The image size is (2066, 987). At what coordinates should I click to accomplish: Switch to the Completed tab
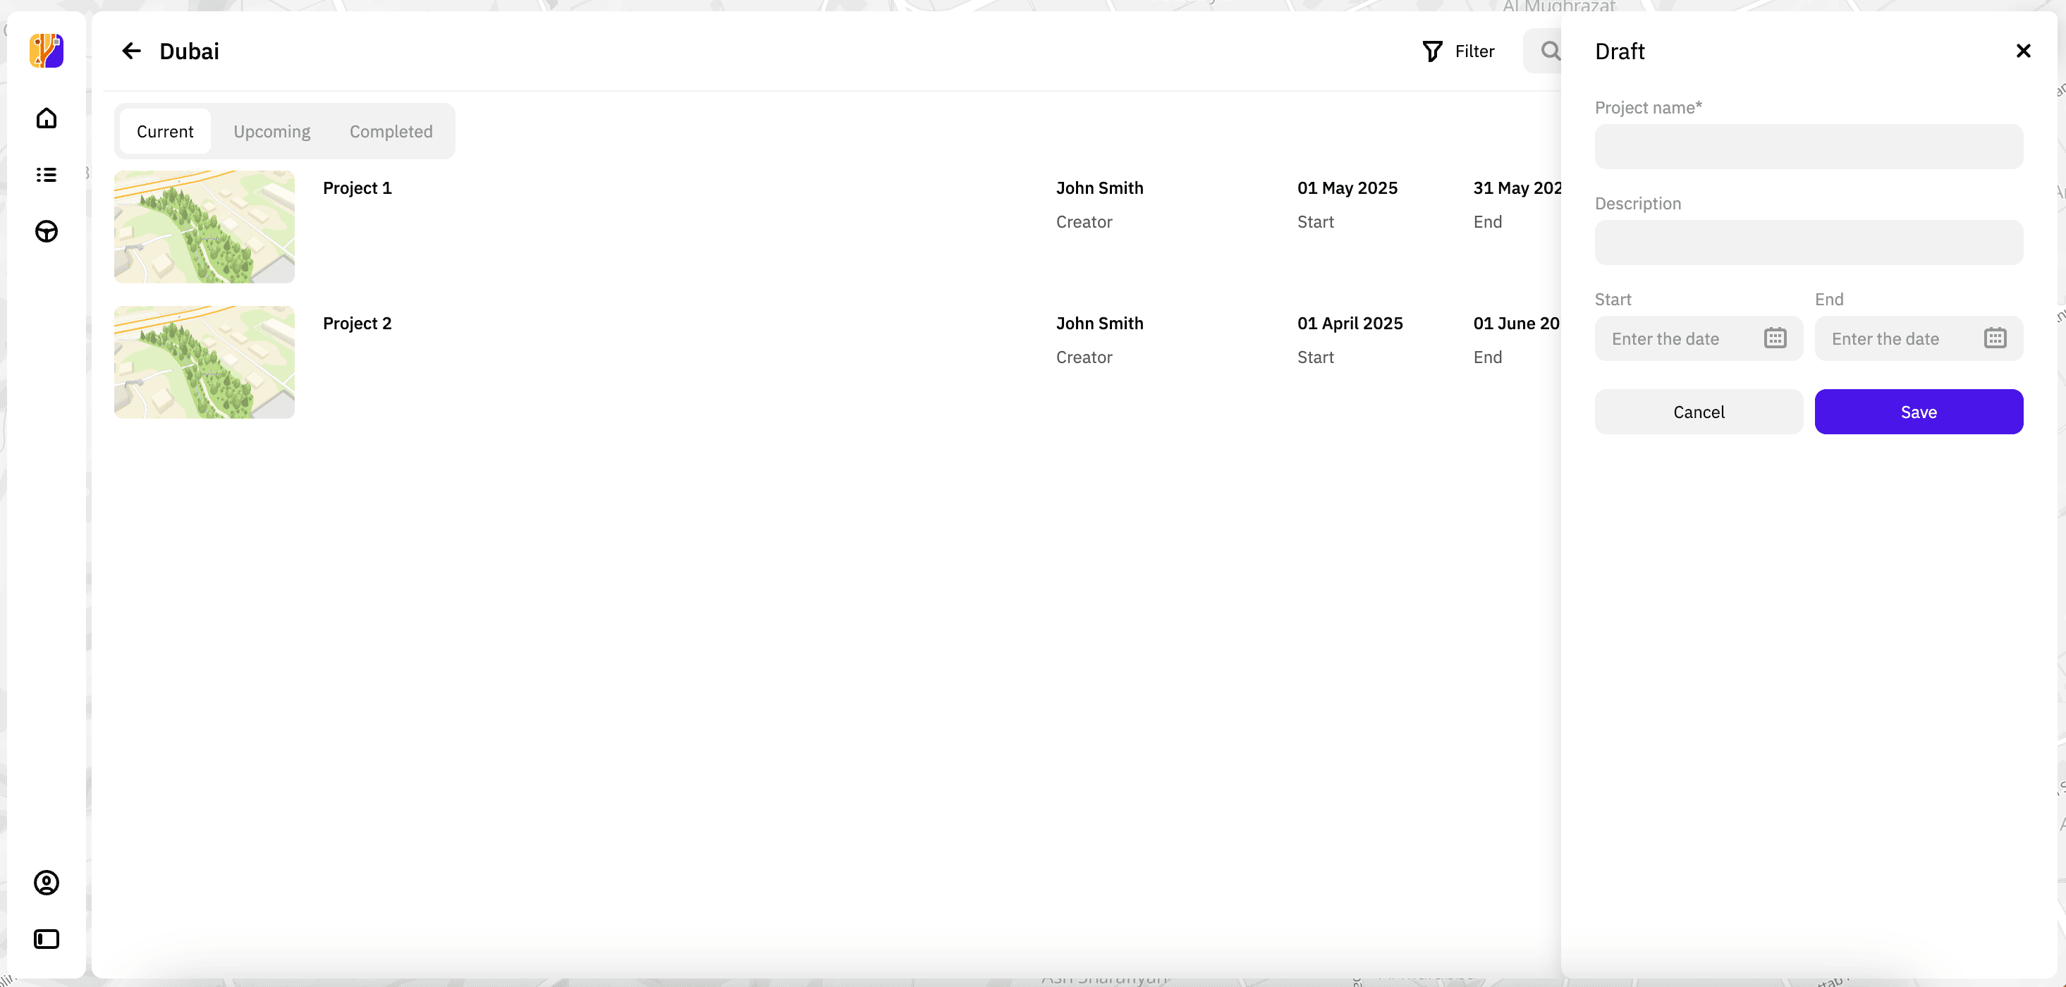pos(391,130)
